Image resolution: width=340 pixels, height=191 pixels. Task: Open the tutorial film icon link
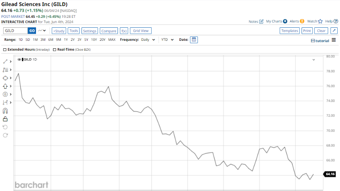320,40
